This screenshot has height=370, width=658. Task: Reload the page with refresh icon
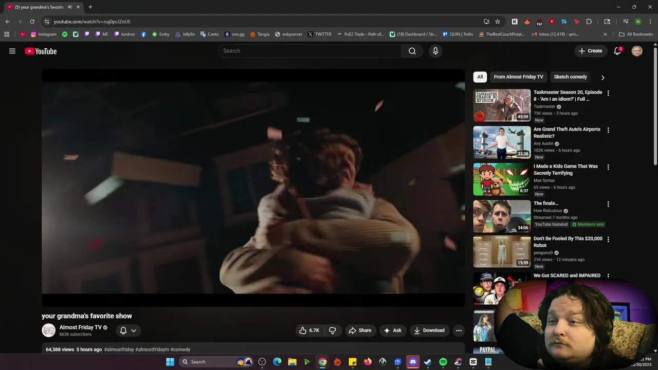point(32,22)
